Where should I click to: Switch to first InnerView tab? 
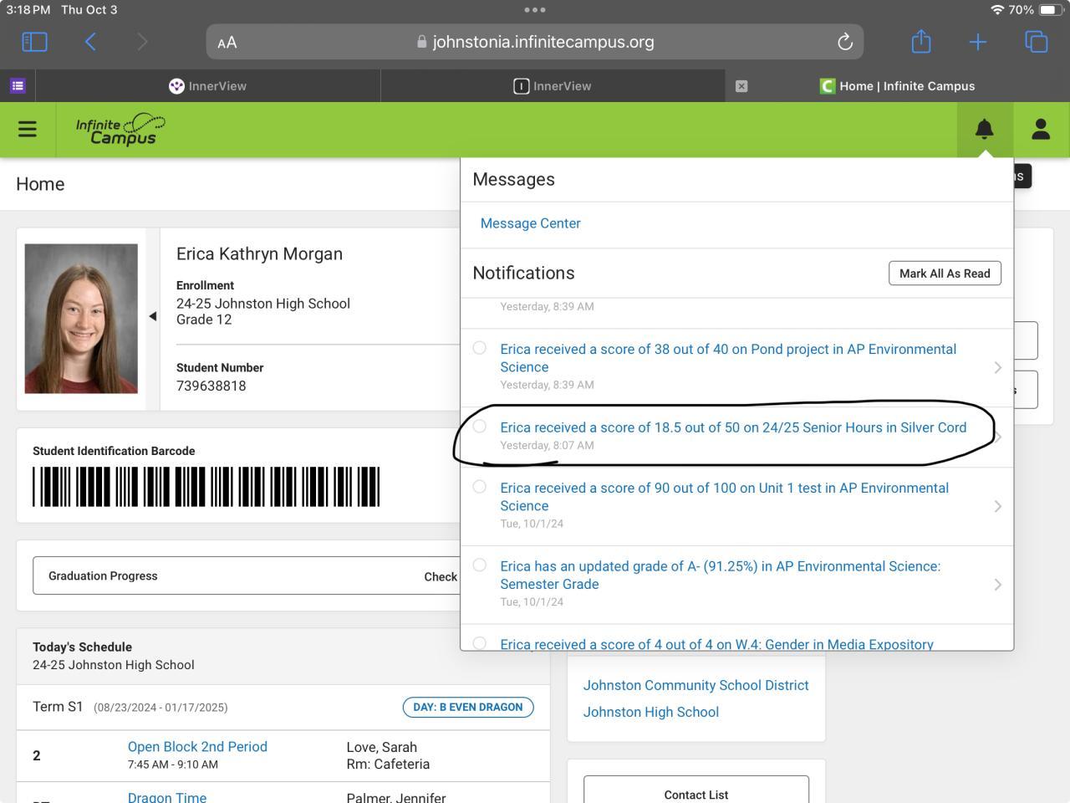click(x=207, y=86)
